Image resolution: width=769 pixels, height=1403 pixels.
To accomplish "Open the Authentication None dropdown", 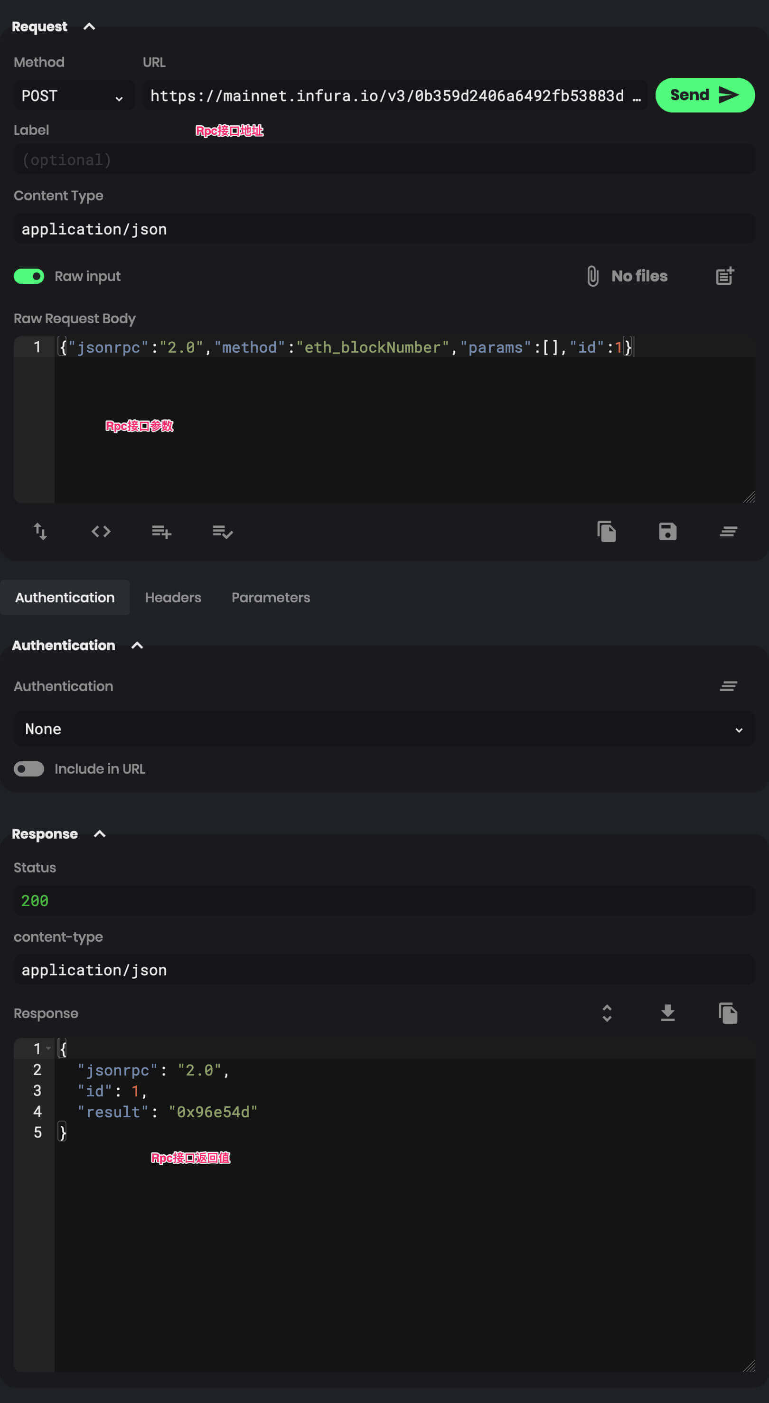I will coord(384,729).
